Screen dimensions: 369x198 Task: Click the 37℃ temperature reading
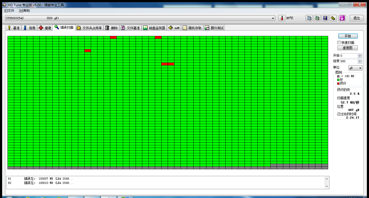click(289, 18)
